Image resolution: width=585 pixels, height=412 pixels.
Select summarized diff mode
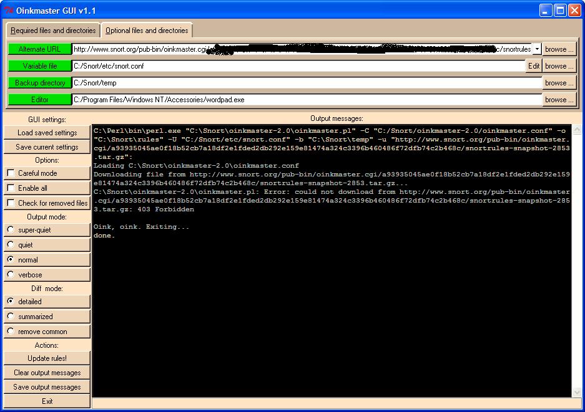click(11, 317)
